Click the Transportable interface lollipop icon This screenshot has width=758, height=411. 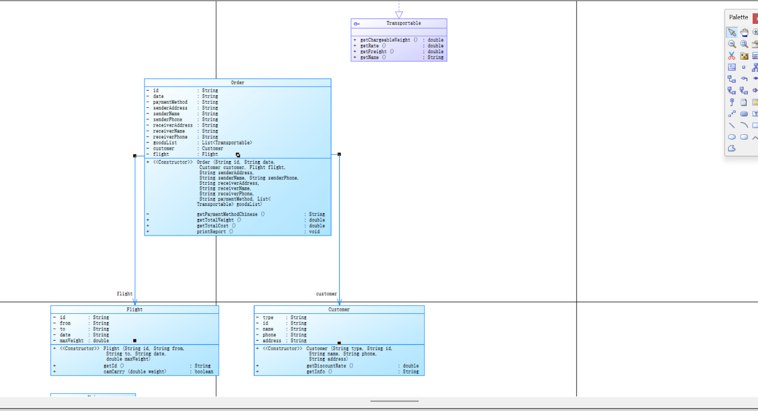[x=357, y=24]
